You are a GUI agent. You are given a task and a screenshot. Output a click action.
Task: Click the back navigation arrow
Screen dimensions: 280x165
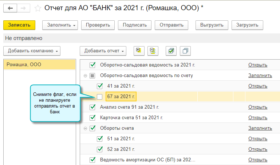click(x=10, y=8)
